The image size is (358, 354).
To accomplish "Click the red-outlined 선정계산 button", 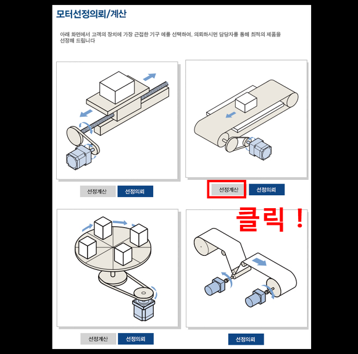I will (228, 190).
